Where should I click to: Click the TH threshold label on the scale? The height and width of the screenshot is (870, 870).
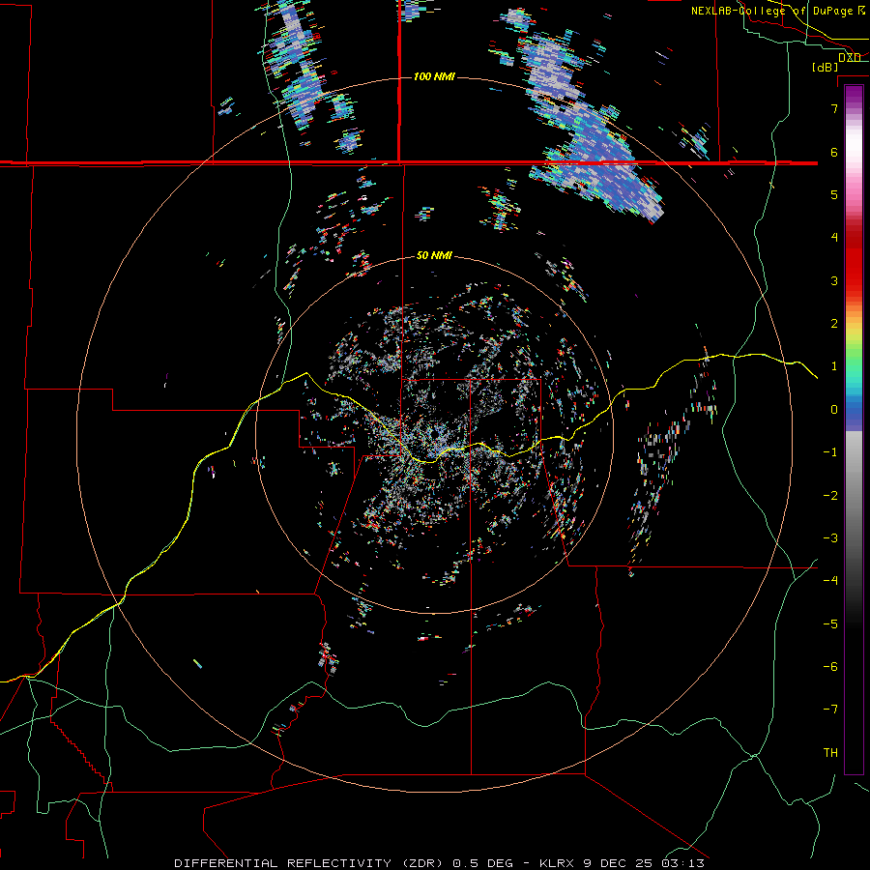(830, 753)
